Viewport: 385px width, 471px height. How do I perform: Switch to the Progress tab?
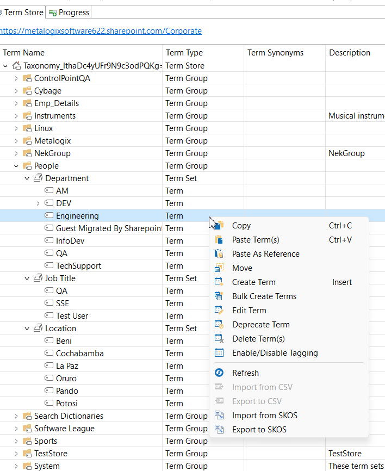(70, 12)
